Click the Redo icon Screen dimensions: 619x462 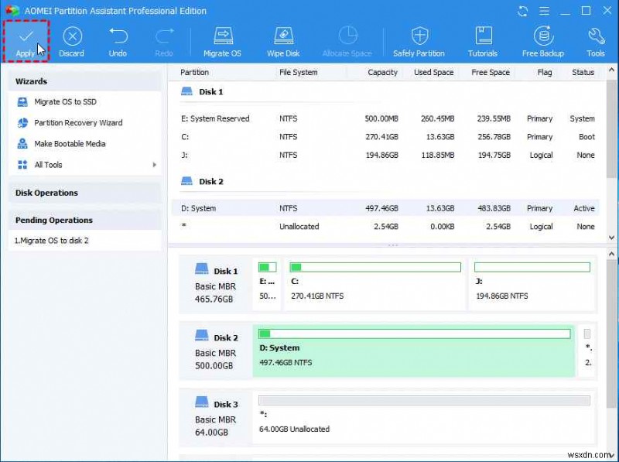tap(163, 40)
